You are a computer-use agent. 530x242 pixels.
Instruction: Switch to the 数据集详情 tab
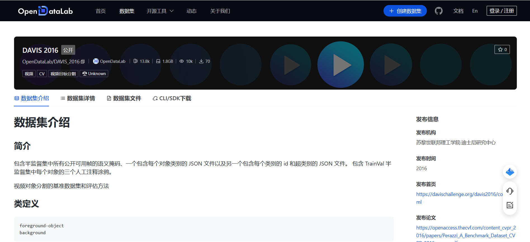(78, 98)
